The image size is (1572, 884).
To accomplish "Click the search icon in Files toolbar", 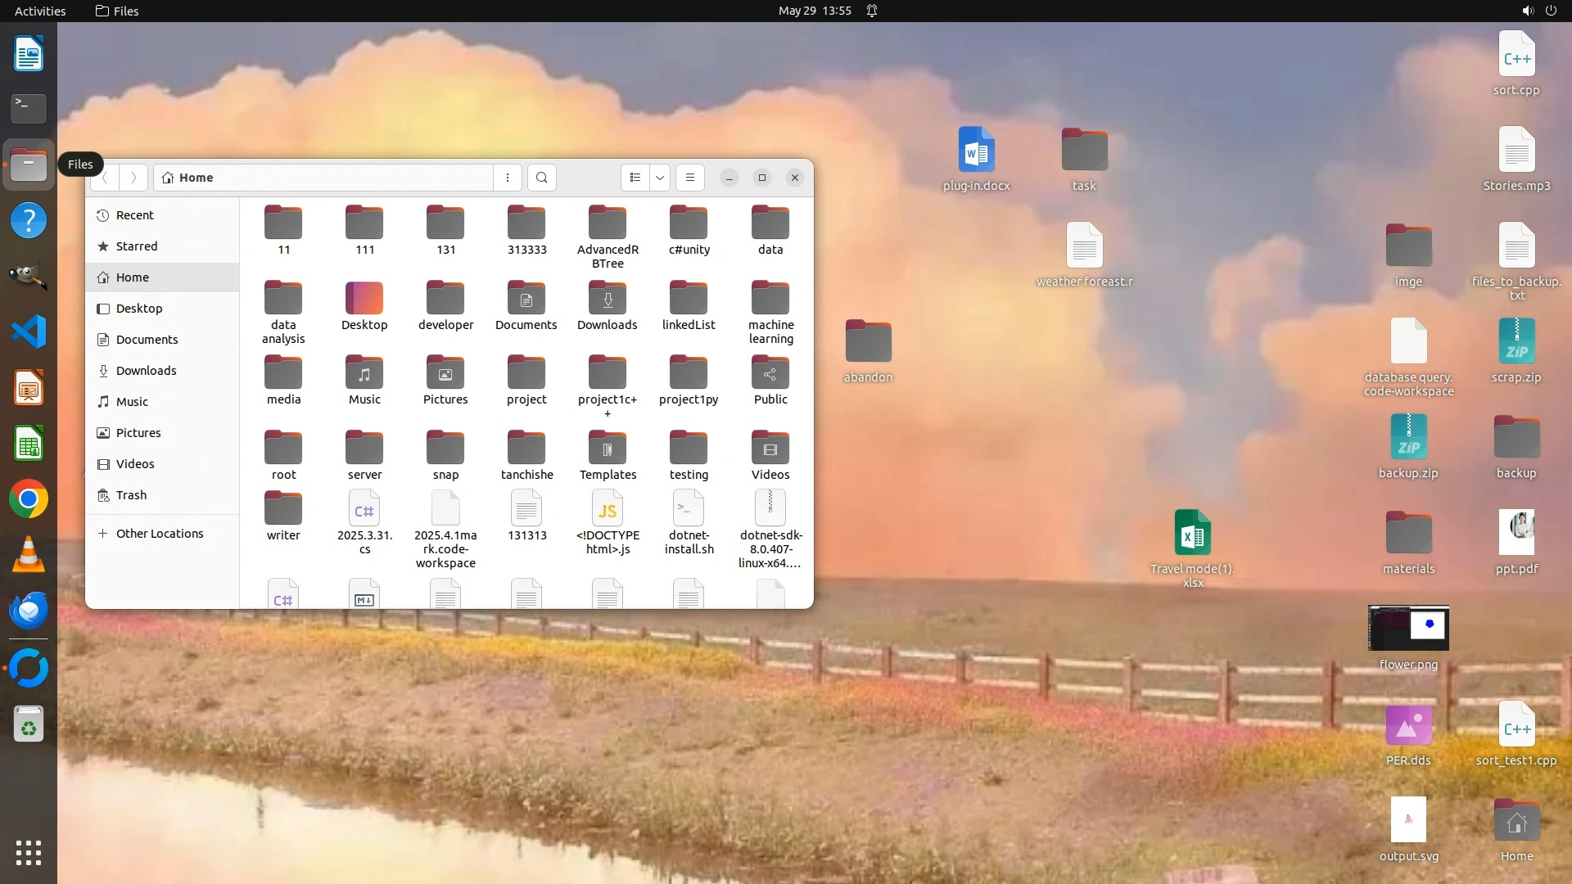I will coord(541,178).
